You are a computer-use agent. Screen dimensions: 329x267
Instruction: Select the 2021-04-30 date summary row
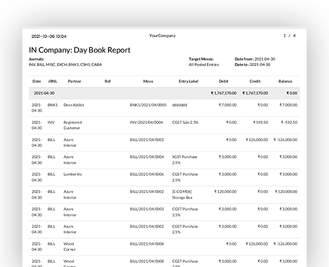click(164, 93)
